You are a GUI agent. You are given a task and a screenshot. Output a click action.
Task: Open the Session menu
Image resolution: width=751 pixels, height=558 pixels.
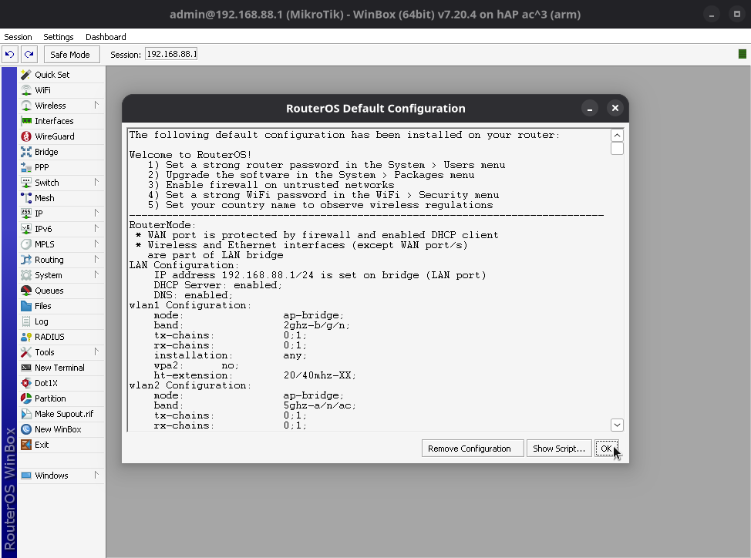[x=19, y=37]
